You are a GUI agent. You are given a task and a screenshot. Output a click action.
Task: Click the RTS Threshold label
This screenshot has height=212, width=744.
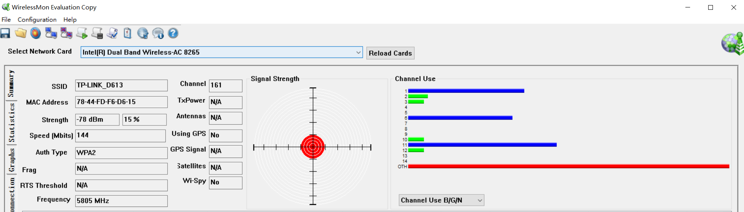pos(44,186)
